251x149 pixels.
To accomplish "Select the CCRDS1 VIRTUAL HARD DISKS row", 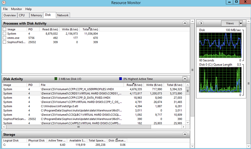I will pyautogui.click(x=94, y=93).
